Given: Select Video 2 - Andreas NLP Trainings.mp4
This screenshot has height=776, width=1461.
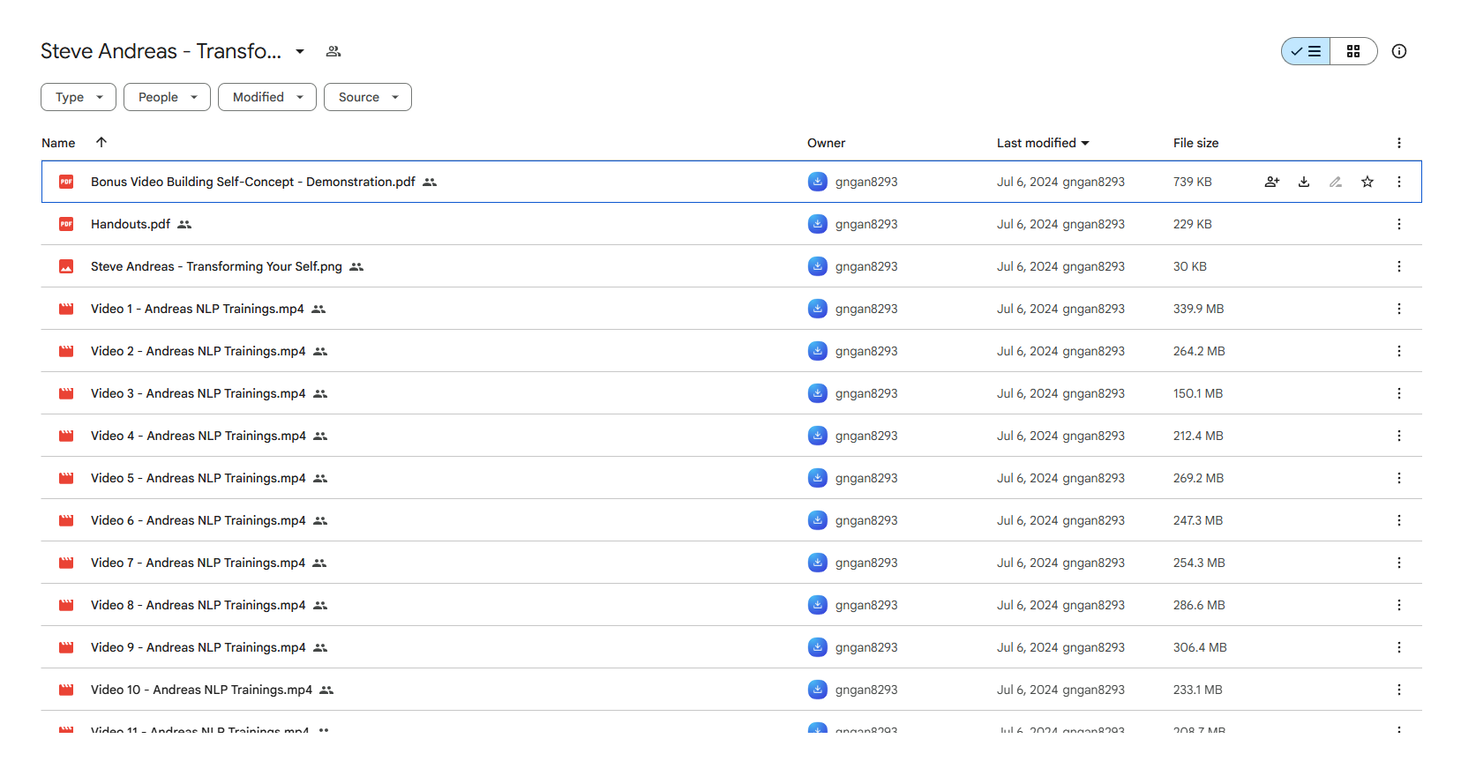Looking at the screenshot, I should (x=199, y=351).
